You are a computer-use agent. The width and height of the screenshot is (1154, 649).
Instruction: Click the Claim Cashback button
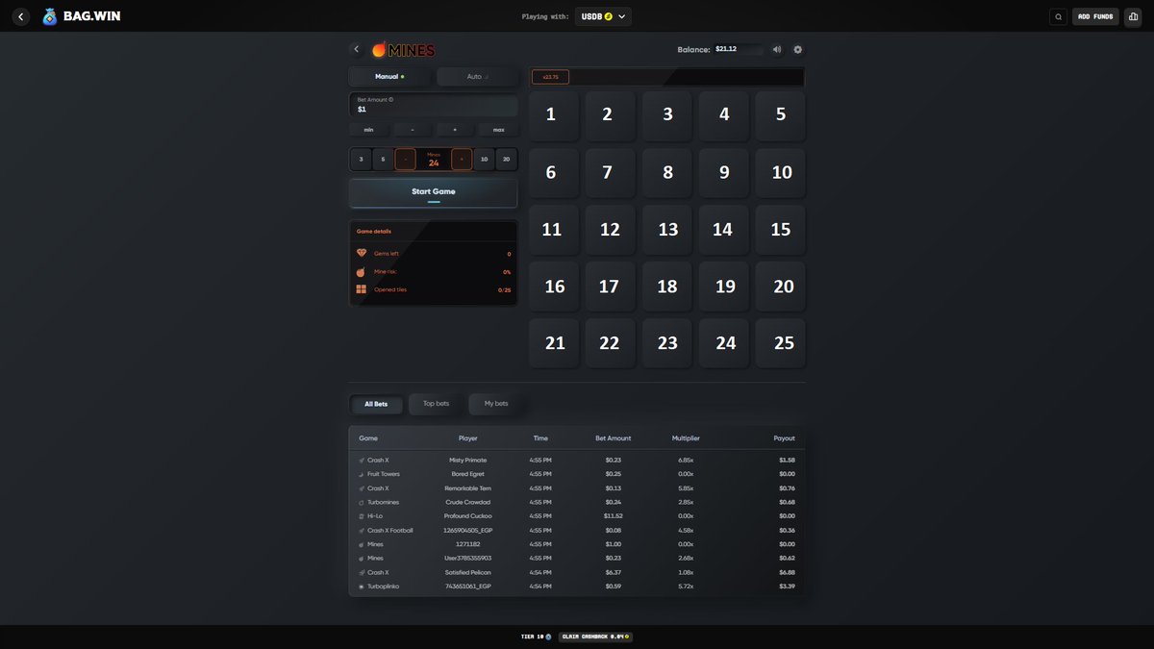(595, 637)
